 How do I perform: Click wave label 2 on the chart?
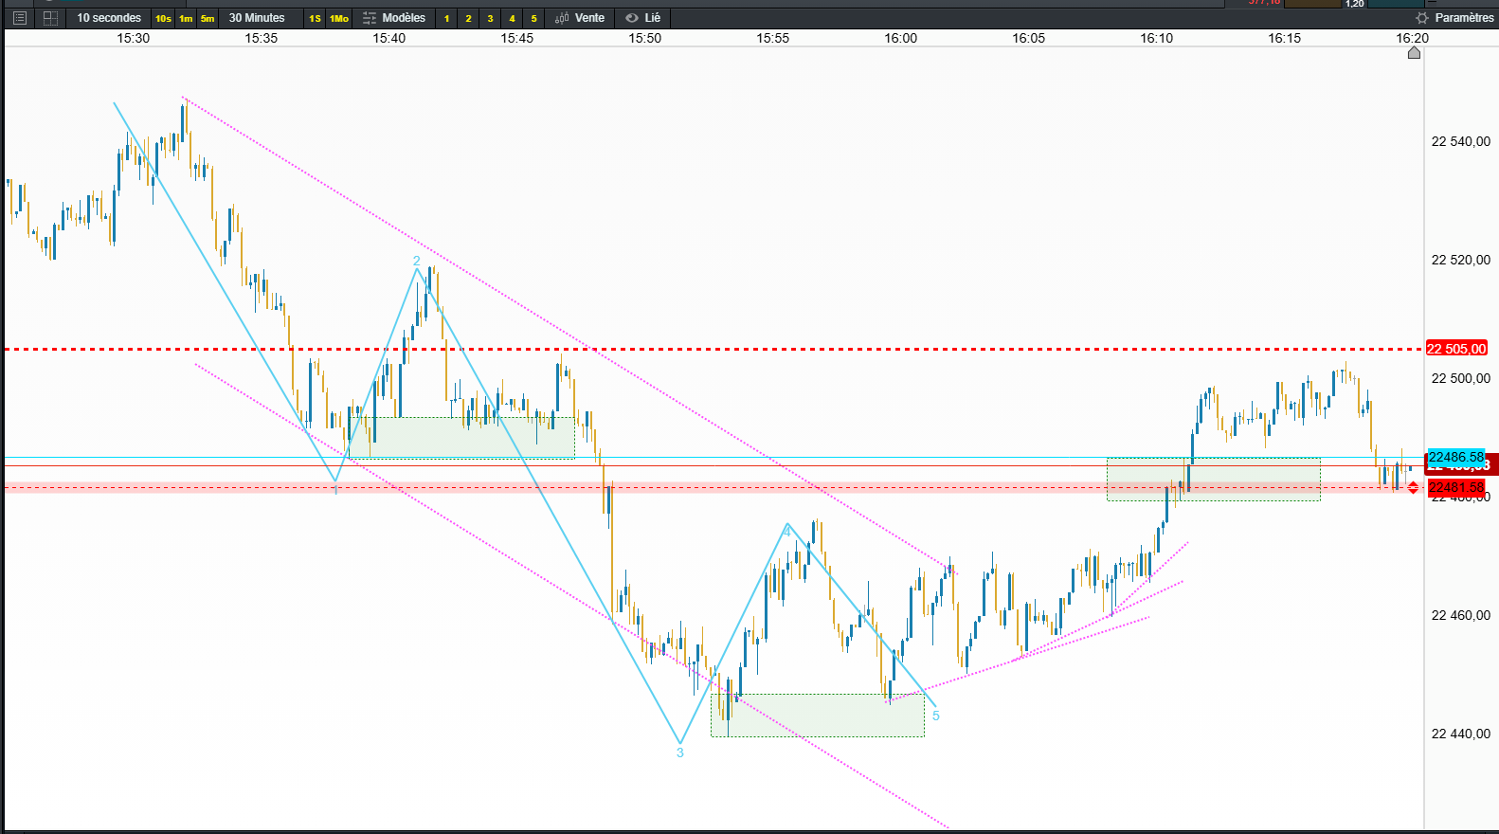click(416, 261)
